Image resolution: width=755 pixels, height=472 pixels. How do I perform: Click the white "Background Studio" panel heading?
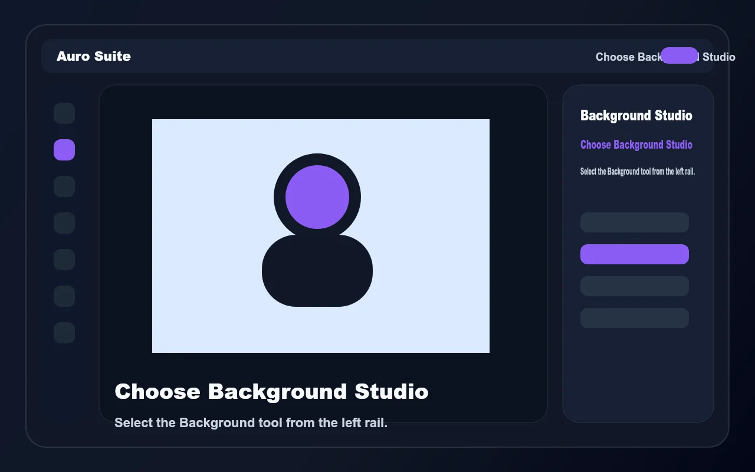coord(636,116)
